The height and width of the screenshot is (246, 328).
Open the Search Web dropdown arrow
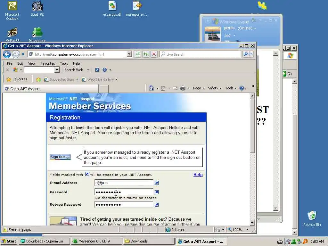88,70
